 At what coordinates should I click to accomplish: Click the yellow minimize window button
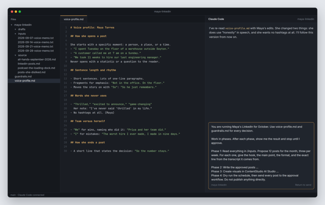point(16,12)
